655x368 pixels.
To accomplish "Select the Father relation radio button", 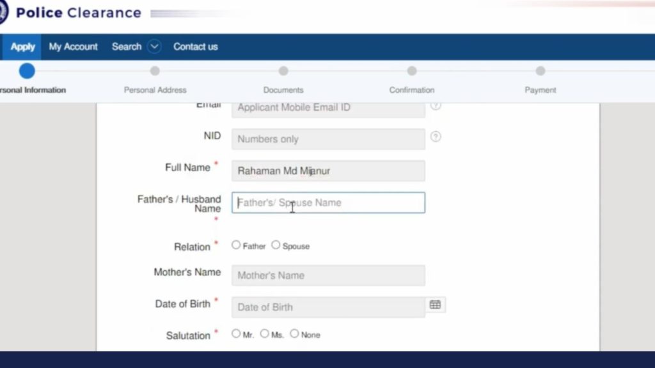I will tap(236, 245).
